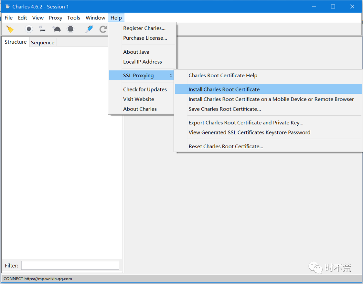Open the View menu

click(x=38, y=18)
